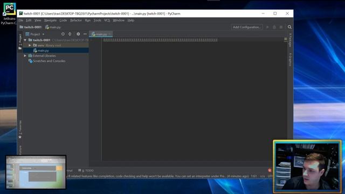Toggle the Structure side tool tab
The width and height of the screenshot is (345, 194).
click(20, 150)
